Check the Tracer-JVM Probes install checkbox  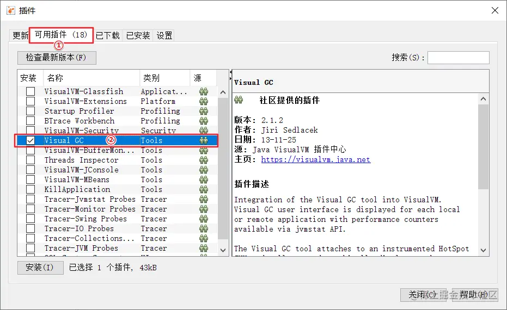[30, 249]
